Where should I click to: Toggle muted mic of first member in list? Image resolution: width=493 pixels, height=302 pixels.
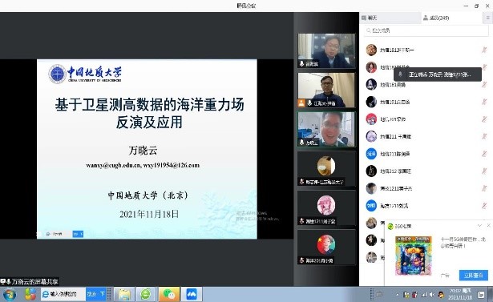[x=484, y=50]
